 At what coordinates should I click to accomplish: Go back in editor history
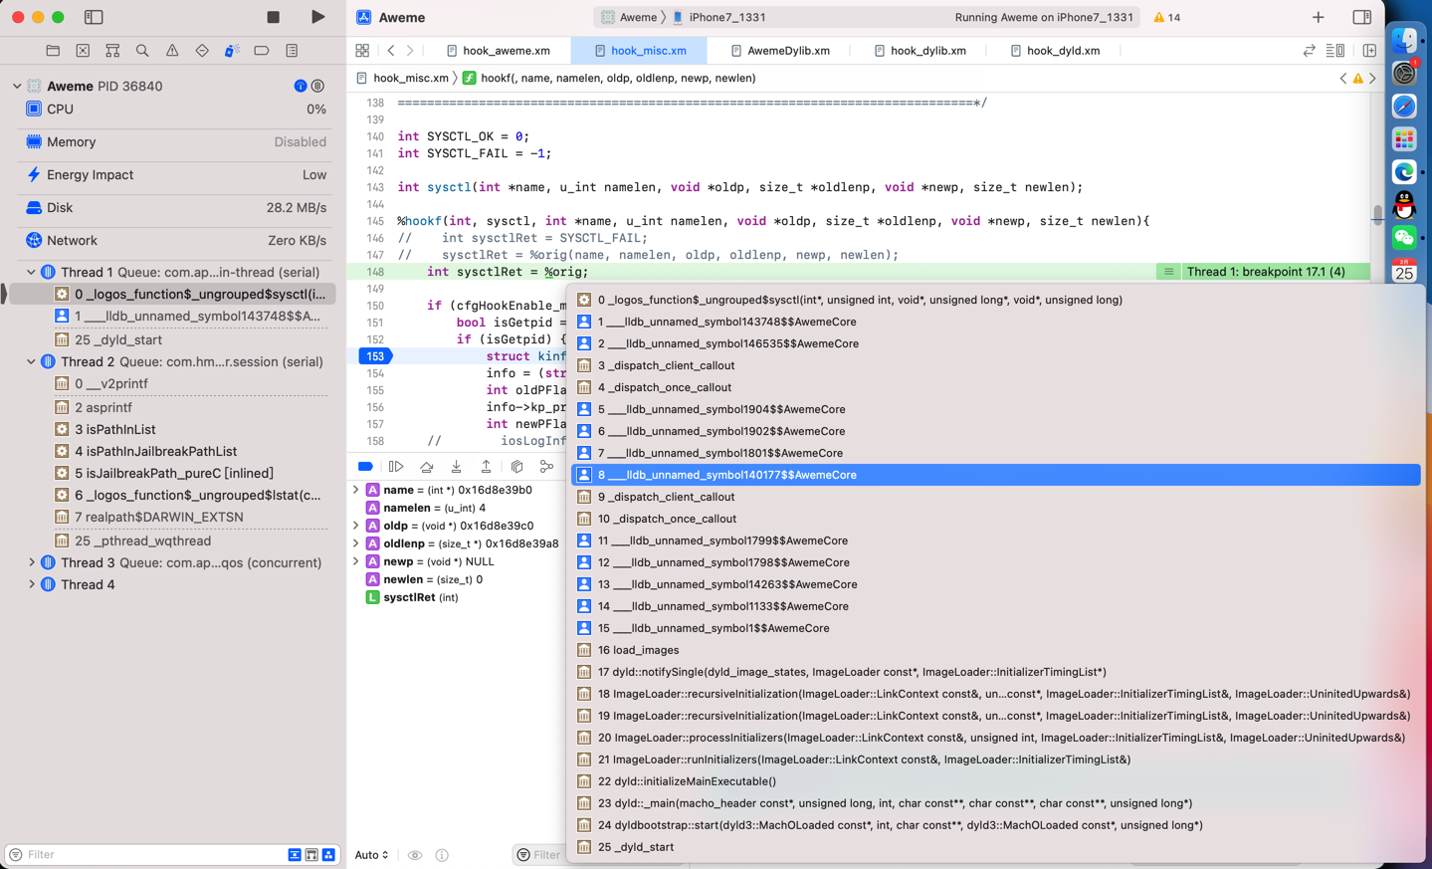click(x=391, y=50)
